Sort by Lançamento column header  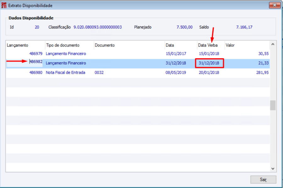(25, 45)
